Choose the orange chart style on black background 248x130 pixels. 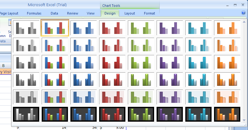[x=227, y=114]
